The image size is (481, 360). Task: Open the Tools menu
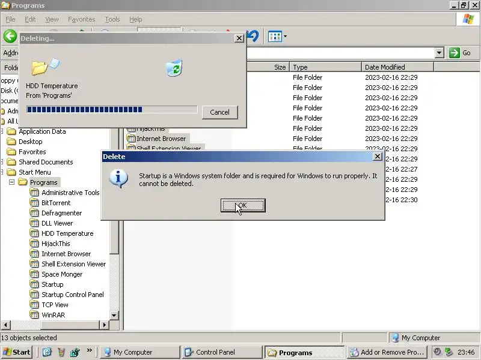click(112, 19)
